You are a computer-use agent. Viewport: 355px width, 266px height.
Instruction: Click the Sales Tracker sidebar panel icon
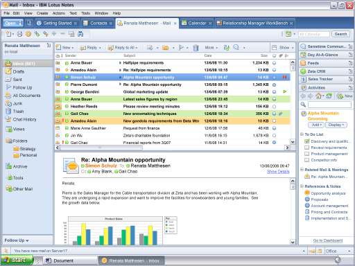pos(303,79)
